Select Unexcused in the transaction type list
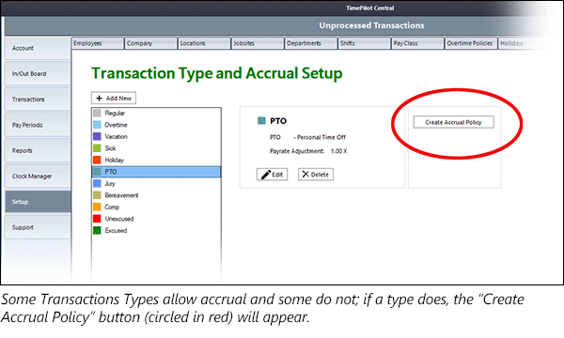 click(x=156, y=219)
